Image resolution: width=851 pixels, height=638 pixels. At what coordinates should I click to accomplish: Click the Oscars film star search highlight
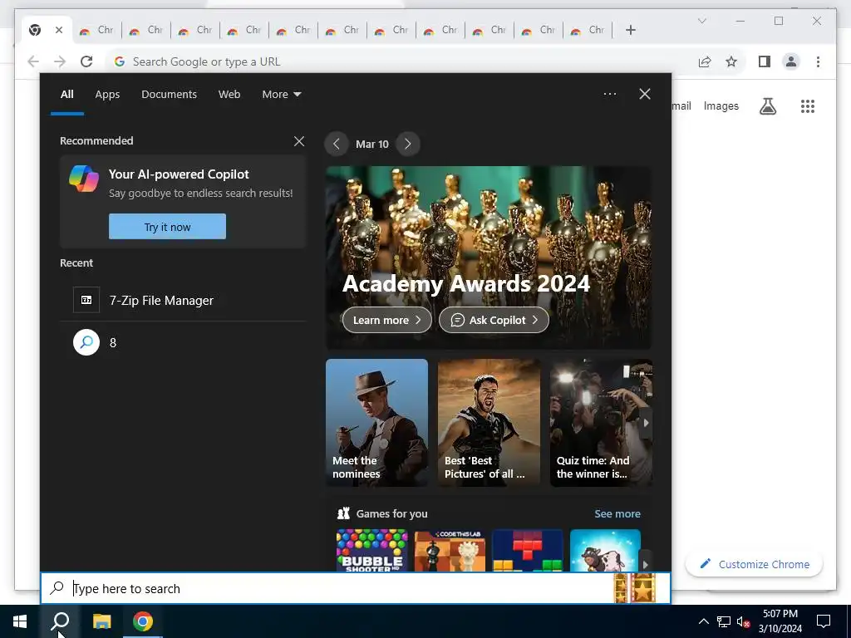pyautogui.click(x=634, y=587)
